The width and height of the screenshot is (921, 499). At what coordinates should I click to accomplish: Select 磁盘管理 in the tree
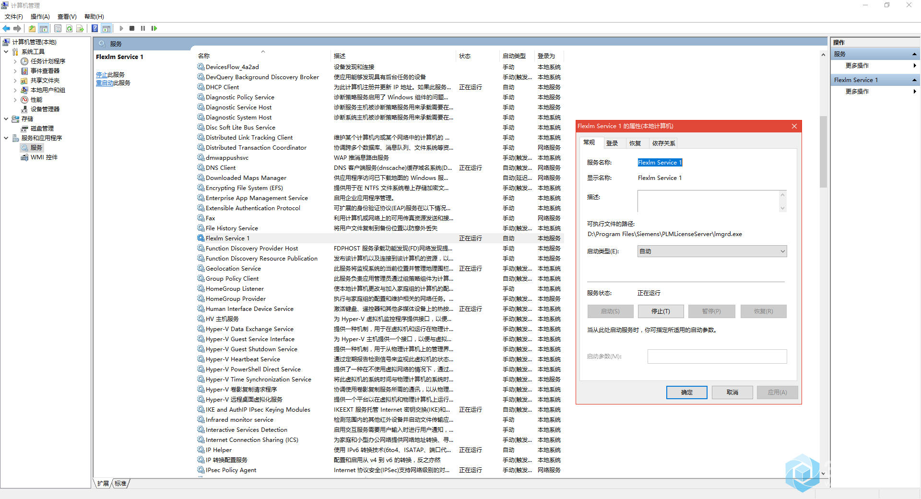(x=42, y=129)
